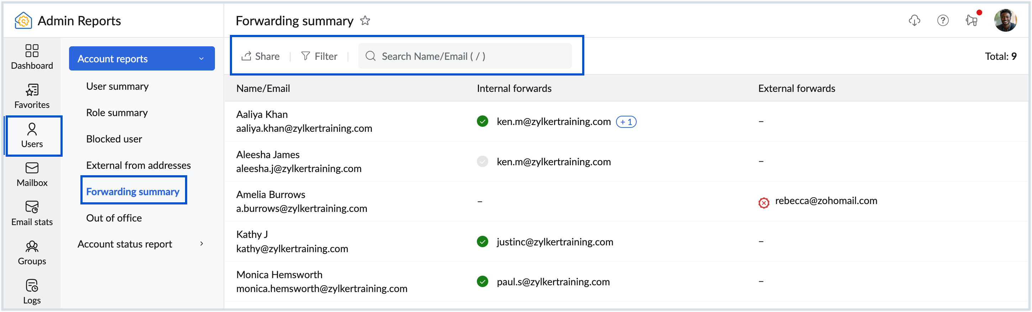Click paul.s@zylkertraining.com internal forward
This screenshot has width=1032, height=312.
point(553,282)
